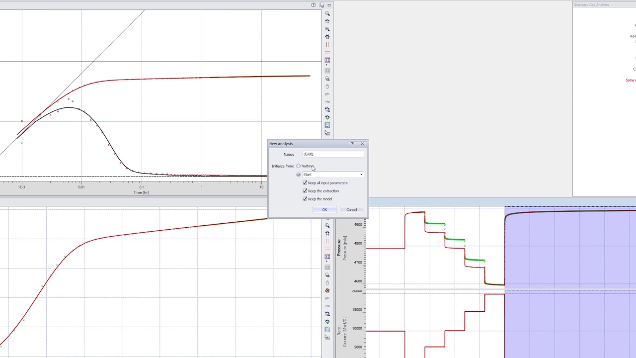This screenshot has width=636, height=358.
Task: Open the 'Start' analysis dropdown
Action: coord(333,175)
